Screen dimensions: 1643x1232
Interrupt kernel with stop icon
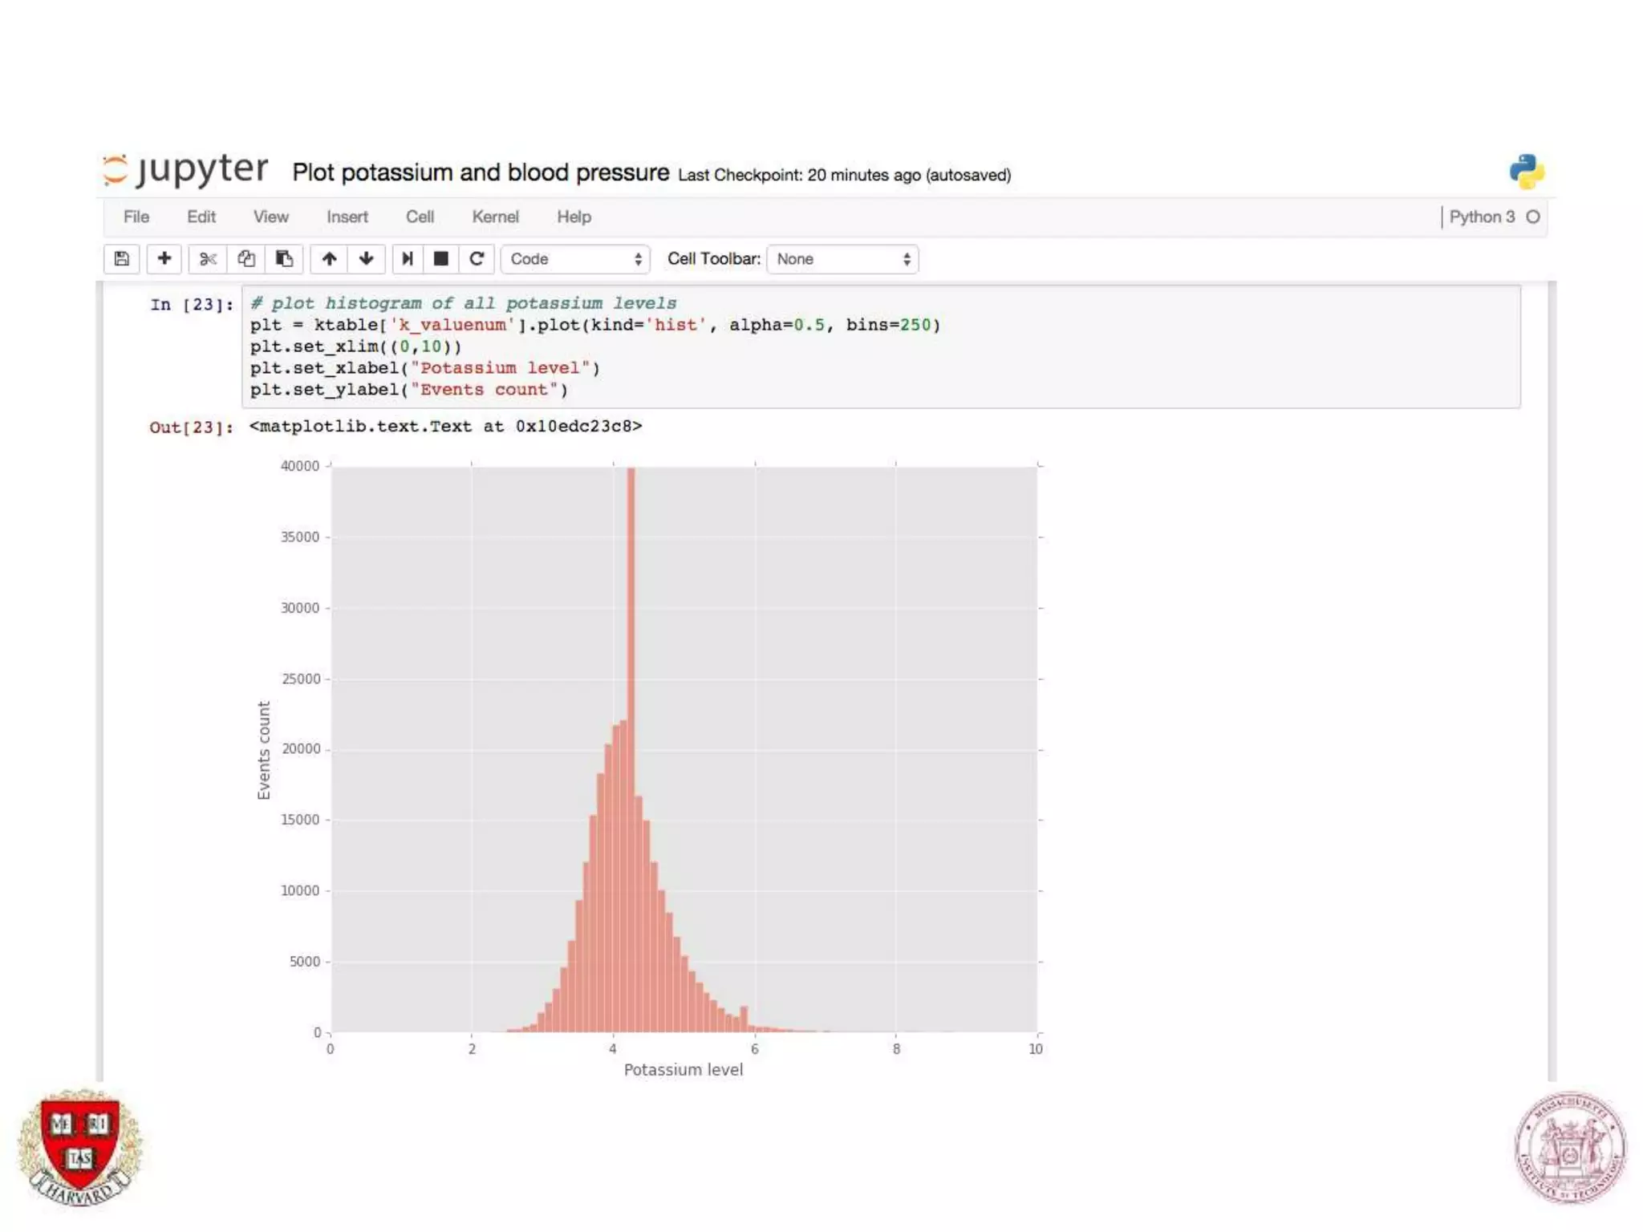pos(441,259)
